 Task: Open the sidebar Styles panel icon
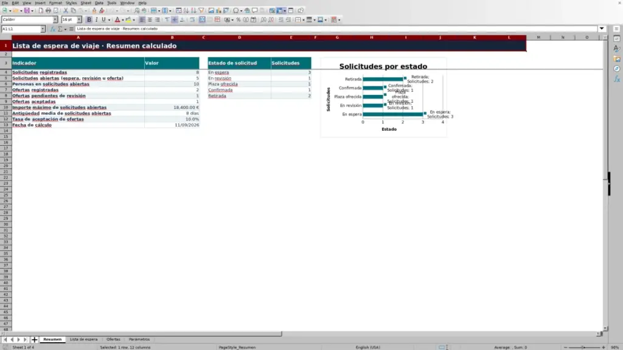pos(617,49)
